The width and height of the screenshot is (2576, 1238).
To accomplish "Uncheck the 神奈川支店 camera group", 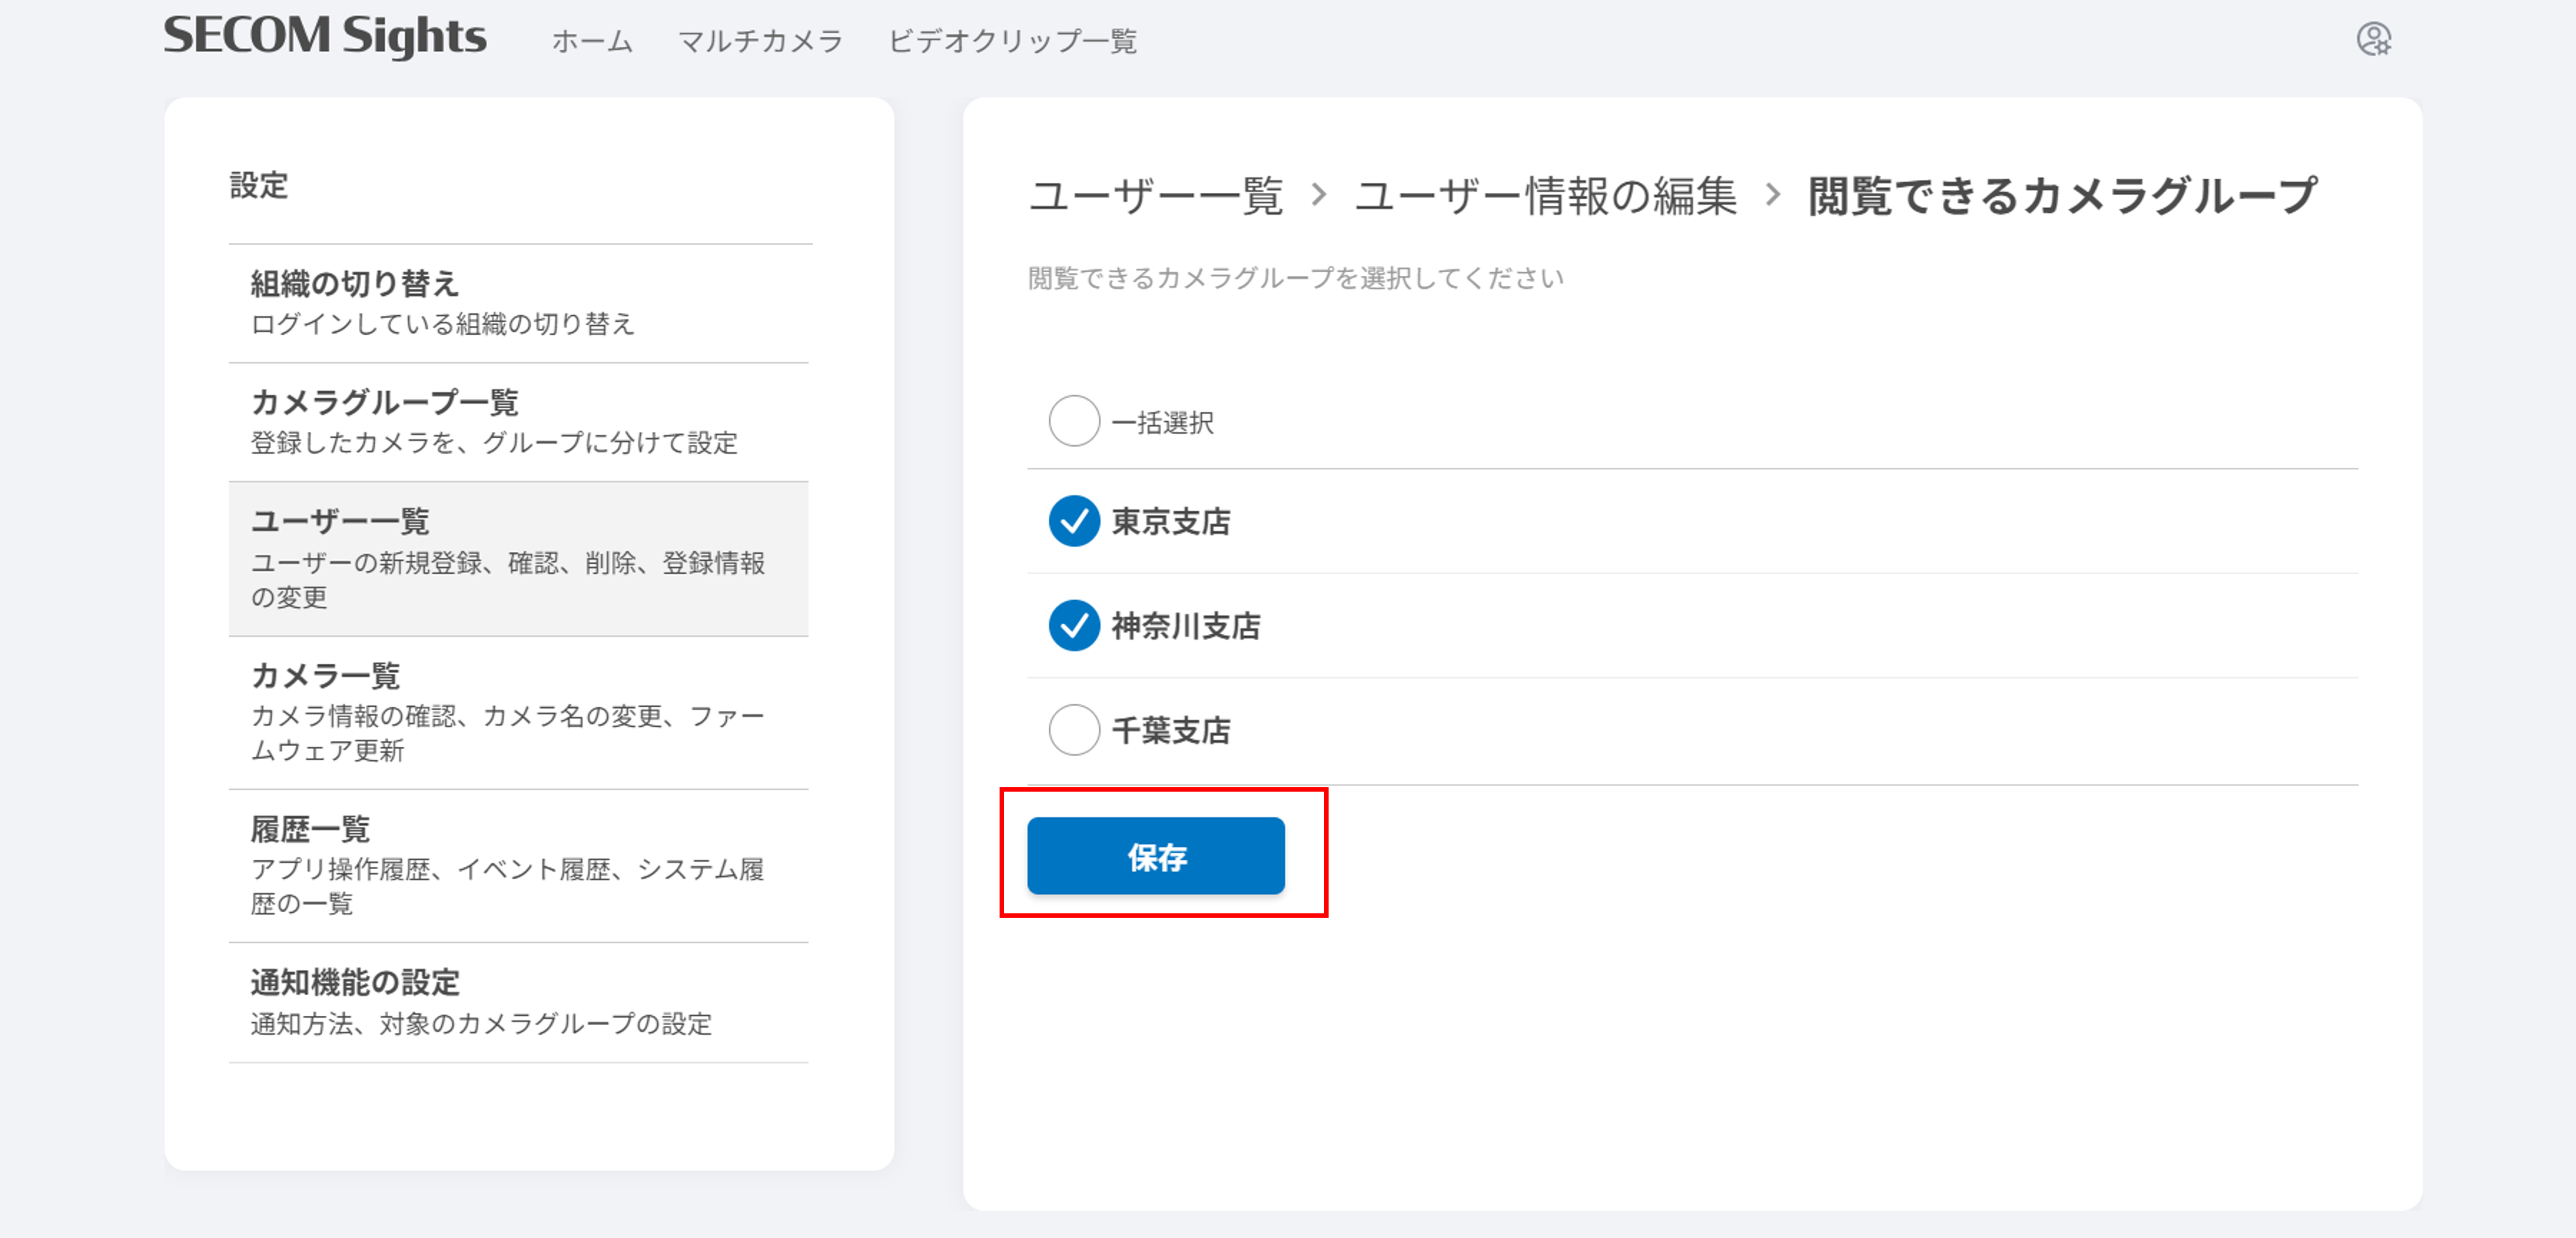I will coord(1074,626).
